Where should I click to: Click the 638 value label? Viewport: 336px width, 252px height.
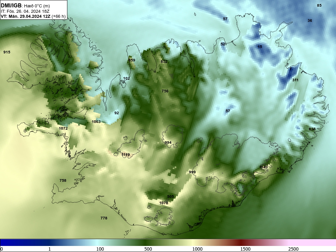[312, 129]
